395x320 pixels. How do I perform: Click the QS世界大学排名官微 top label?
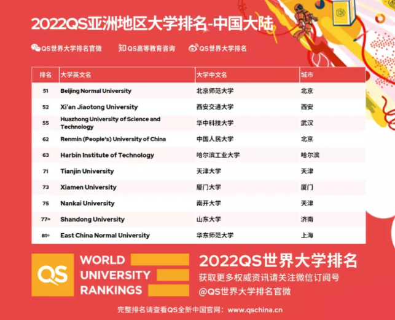tap(71, 48)
